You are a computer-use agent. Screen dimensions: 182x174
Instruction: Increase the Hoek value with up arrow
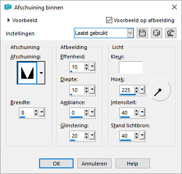coord(137,88)
